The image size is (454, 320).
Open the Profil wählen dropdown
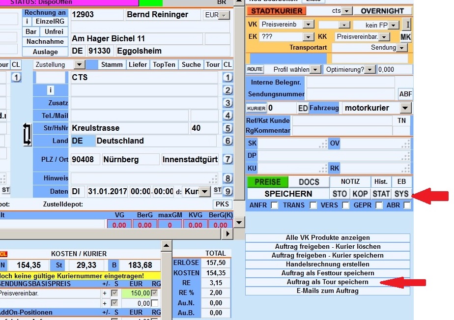click(315, 70)
